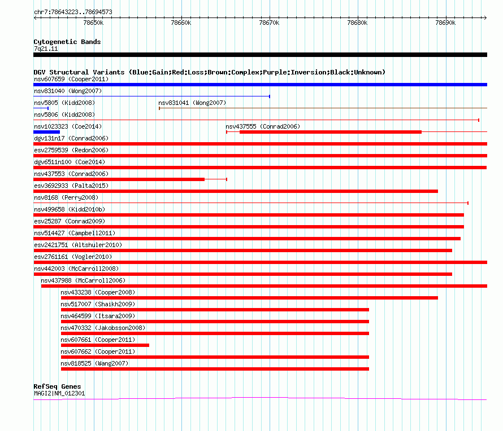Viewport: 503px width, 431px height.
Task: Open the nsv607662 (Cooper2011) label
Action: [x=98, y=351]
